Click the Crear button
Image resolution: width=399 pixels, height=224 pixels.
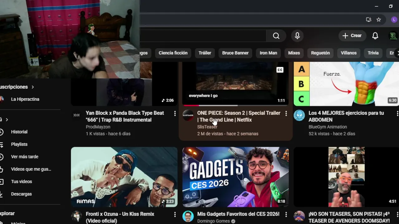point(352,36)
